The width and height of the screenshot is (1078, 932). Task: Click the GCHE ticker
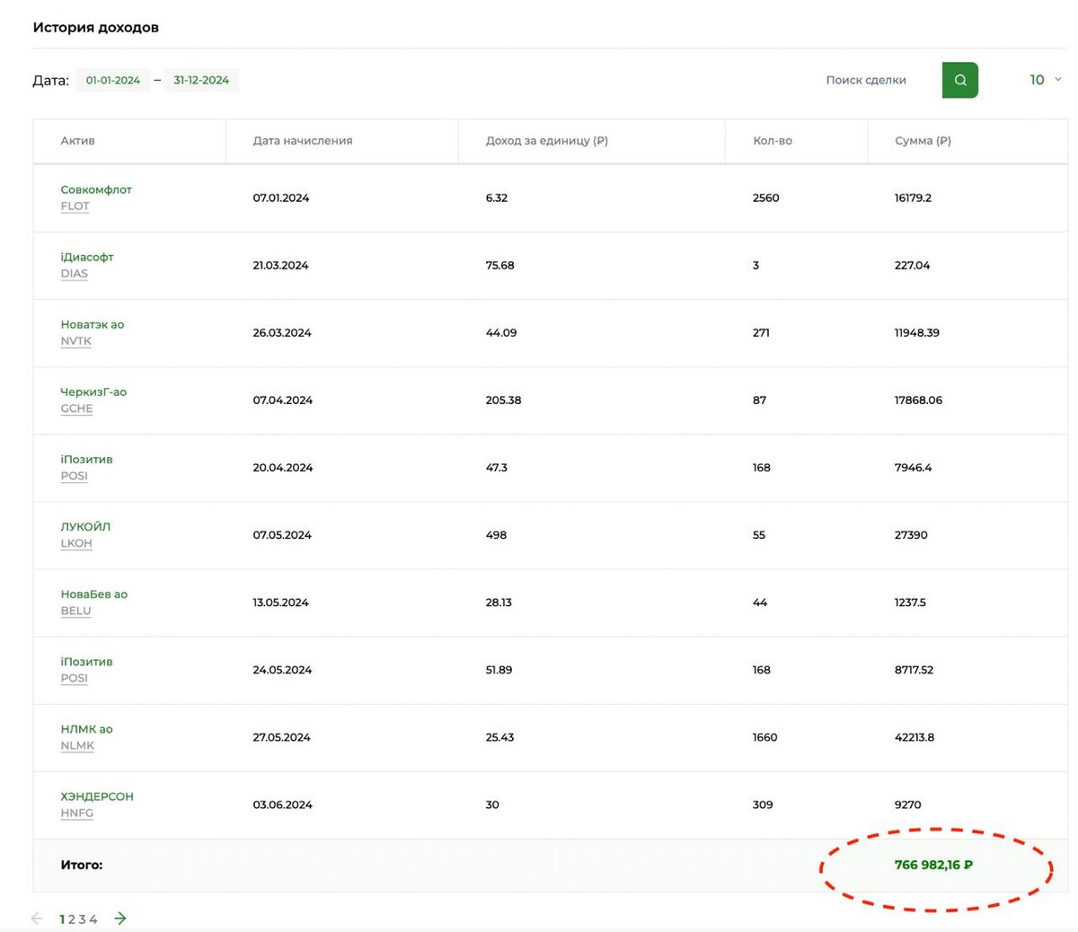[x=76, y=409]
